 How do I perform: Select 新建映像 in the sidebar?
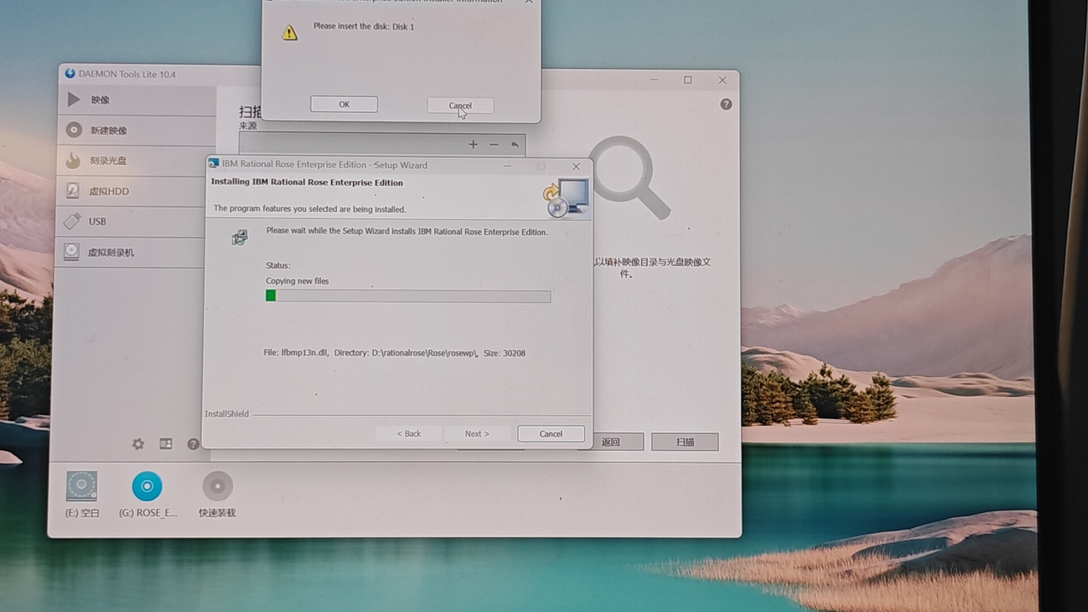coord(108,130)
